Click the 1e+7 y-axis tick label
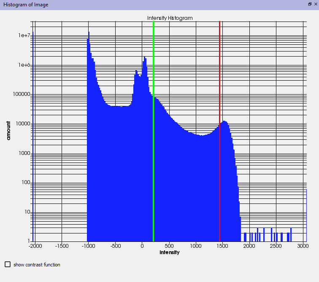Screen dimensions: 319x282 (x=24, y=35)
